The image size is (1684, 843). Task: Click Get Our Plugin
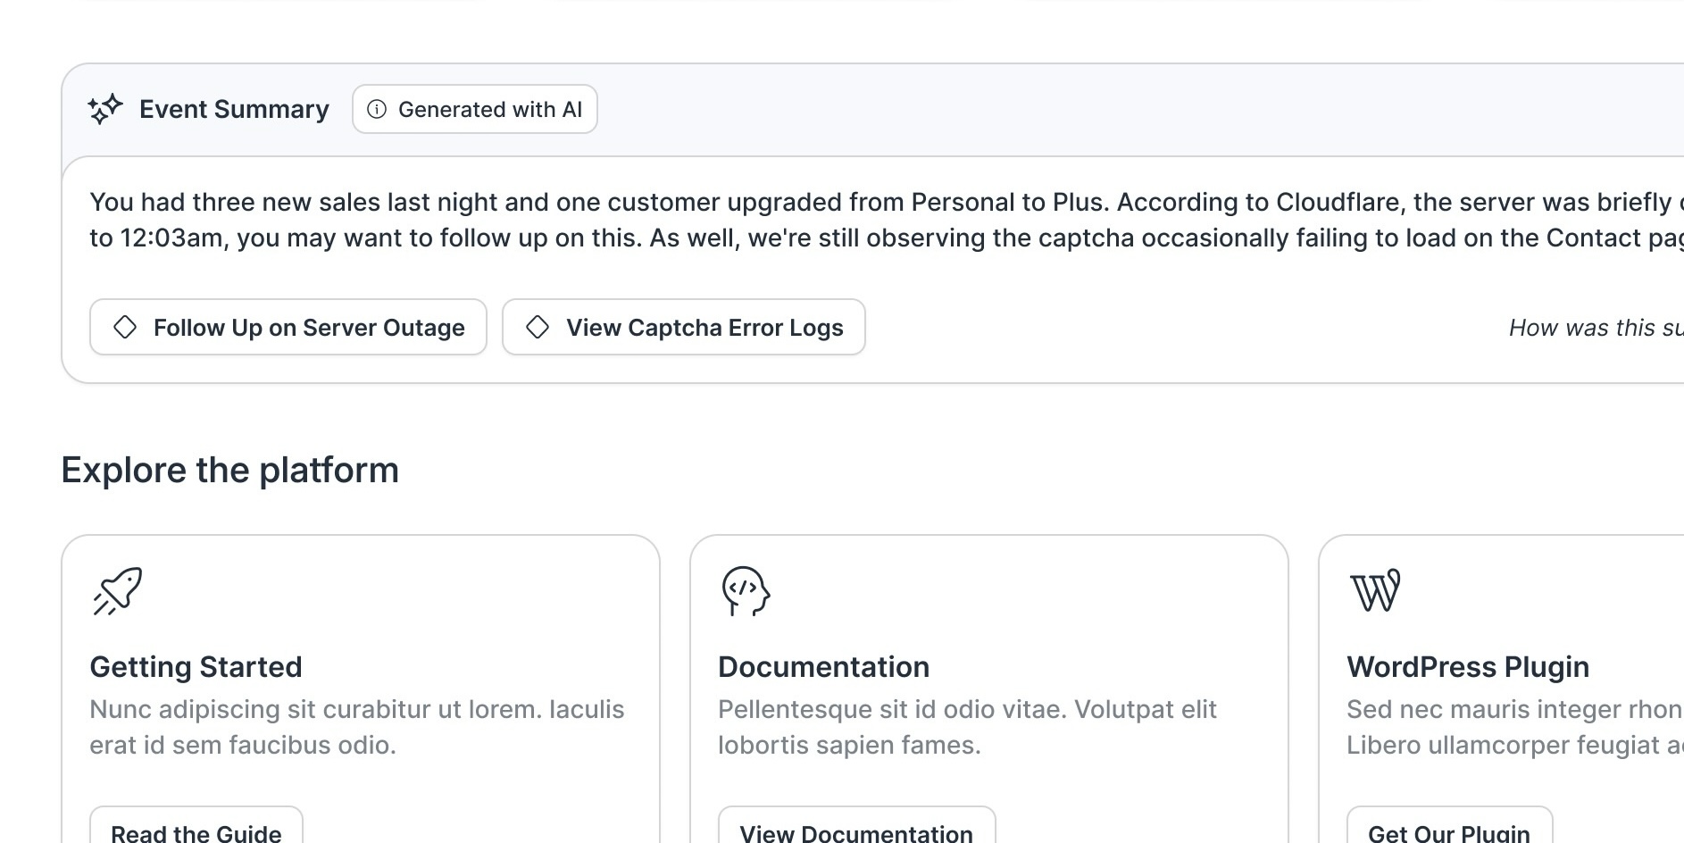1448,831
